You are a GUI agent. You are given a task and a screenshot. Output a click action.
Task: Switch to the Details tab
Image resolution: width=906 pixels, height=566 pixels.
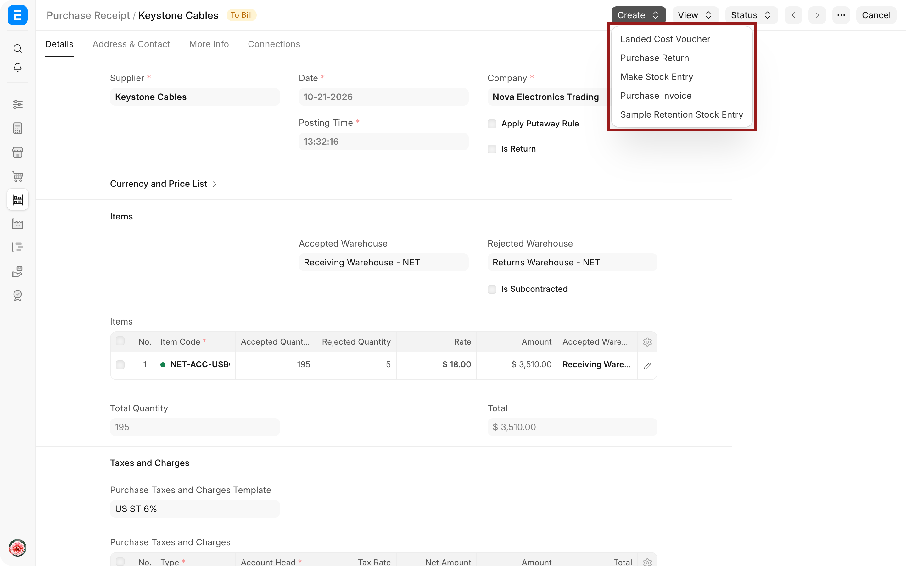pos(59,44)
